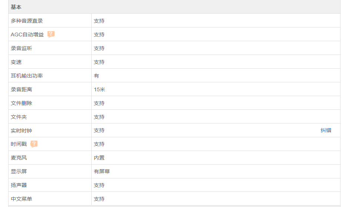Click the 变速 spec label
345x207 pixels.
(16, 62)
